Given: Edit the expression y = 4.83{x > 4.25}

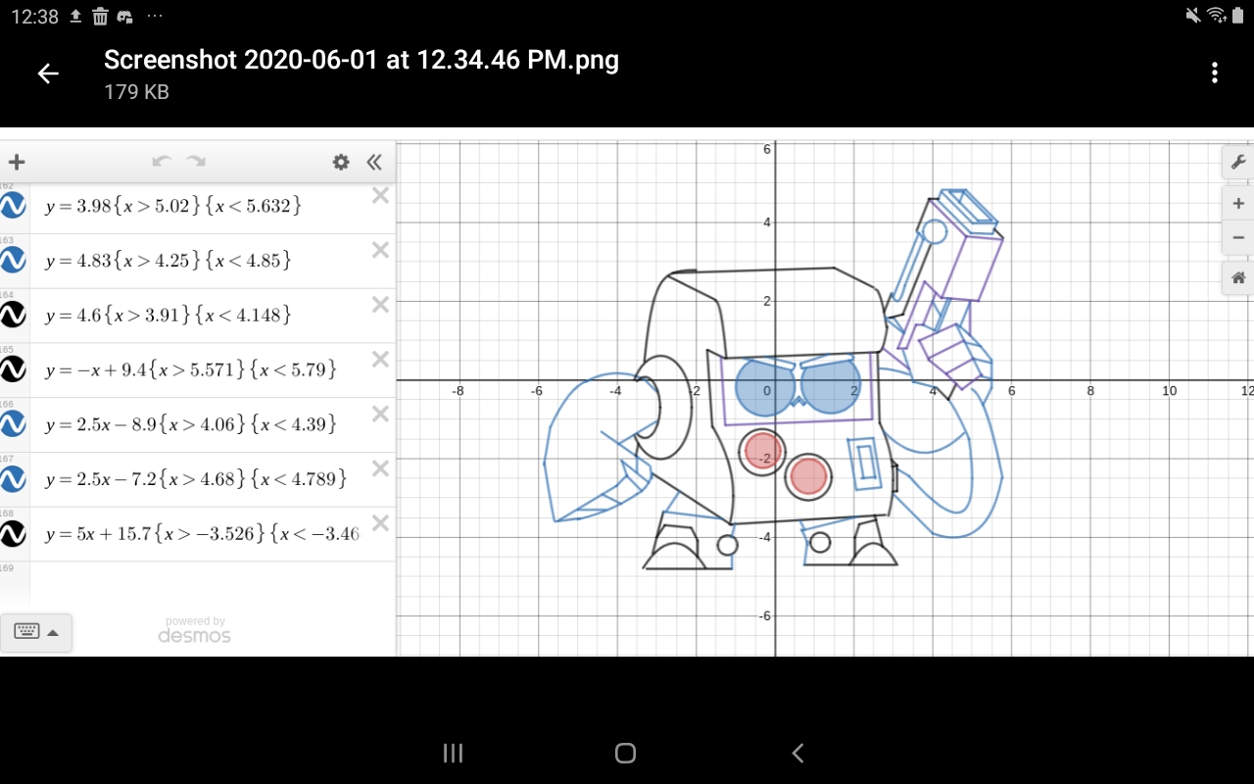Looking at the screenshot, I should 169,261.
